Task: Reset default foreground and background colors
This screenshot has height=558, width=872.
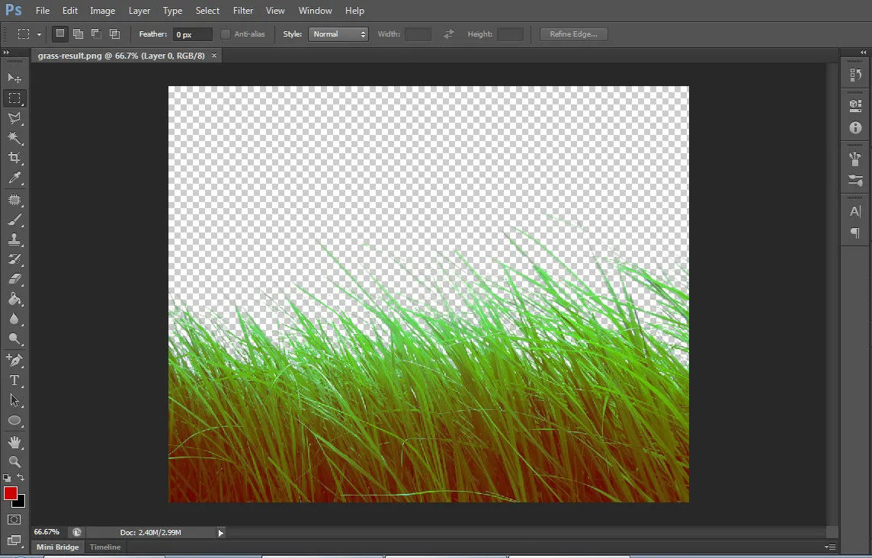Action: (x=7, y=477)
